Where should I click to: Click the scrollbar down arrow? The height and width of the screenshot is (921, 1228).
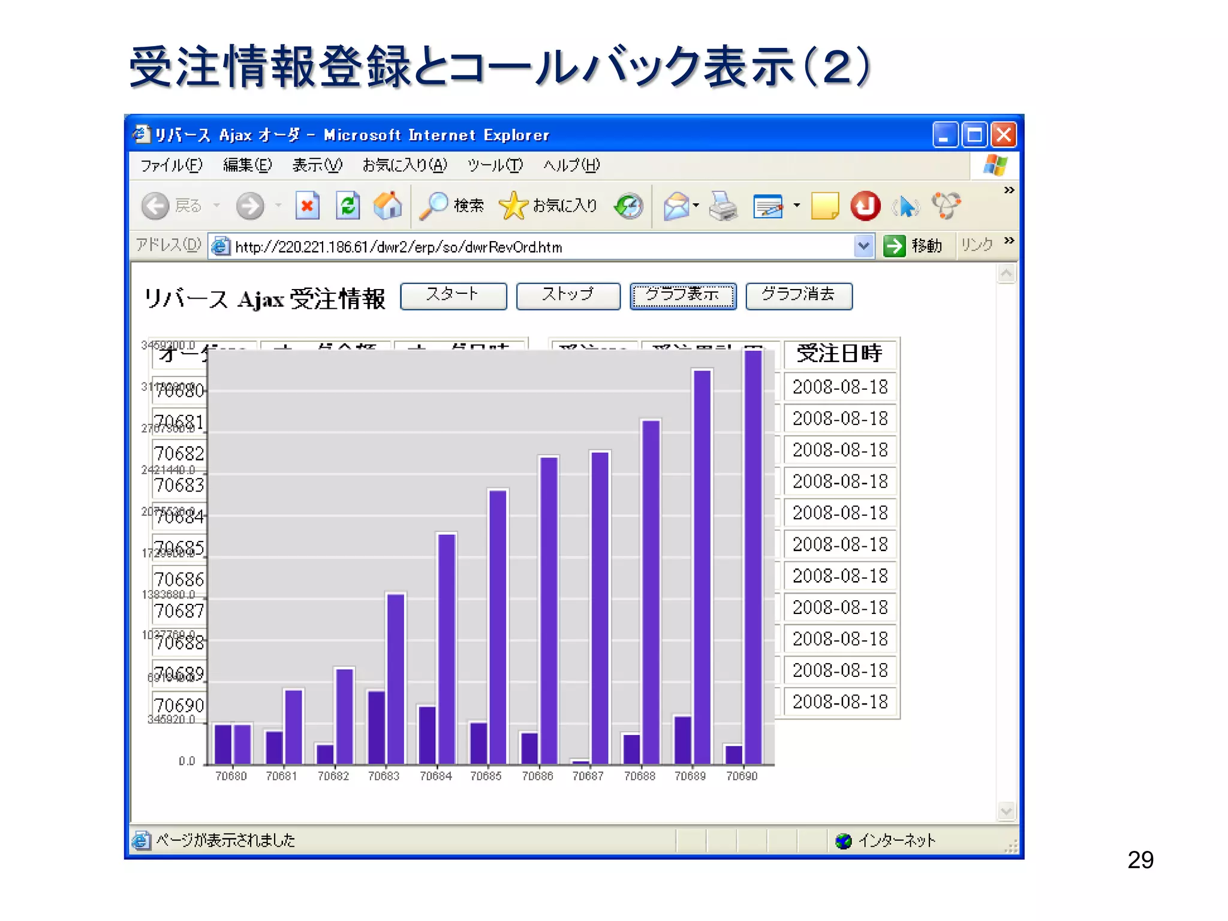1006,811
